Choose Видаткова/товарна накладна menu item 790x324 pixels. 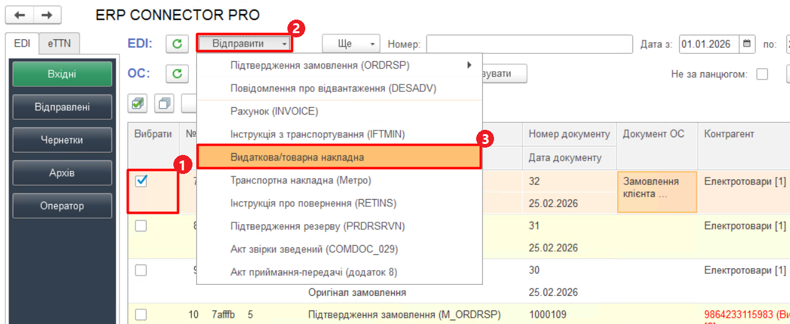coord(338,157)
